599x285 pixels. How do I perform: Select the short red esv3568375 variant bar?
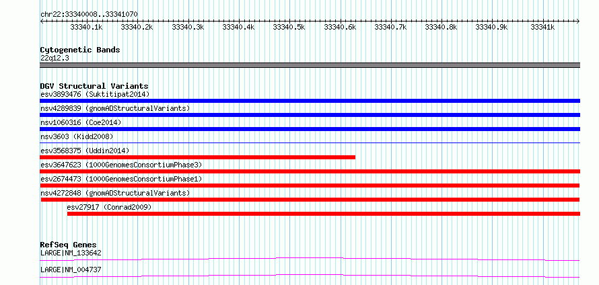(197, 157)
